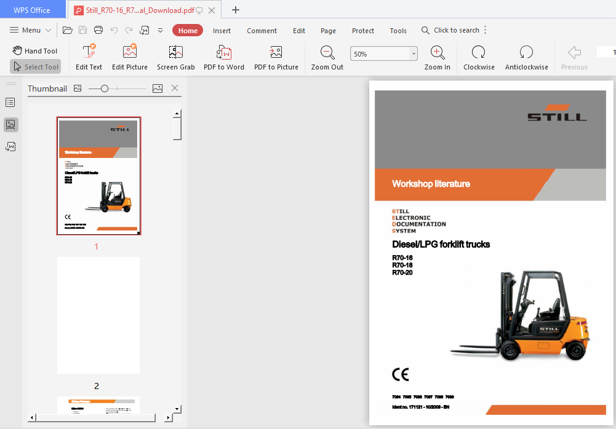Click the Zoom In button

tap(438, 57)
